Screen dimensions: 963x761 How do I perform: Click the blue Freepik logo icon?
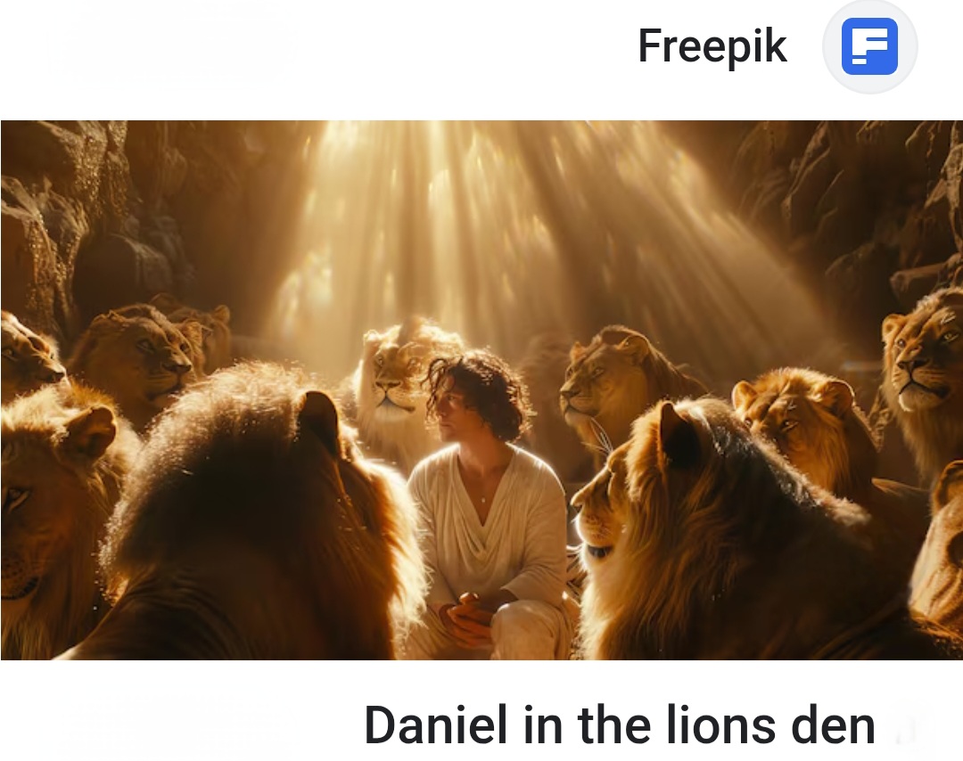click(x=869, y=46)
